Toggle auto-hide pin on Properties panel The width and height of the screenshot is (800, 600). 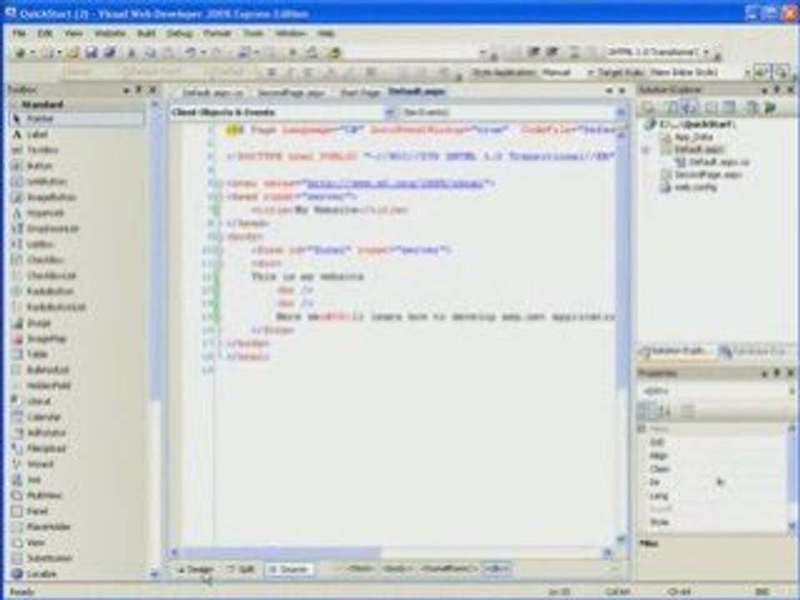click(777, 373)
